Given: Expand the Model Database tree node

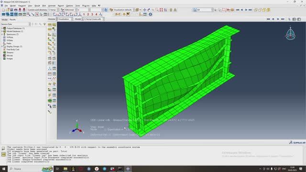Looking at the screenshot, I should pos(2,32).
